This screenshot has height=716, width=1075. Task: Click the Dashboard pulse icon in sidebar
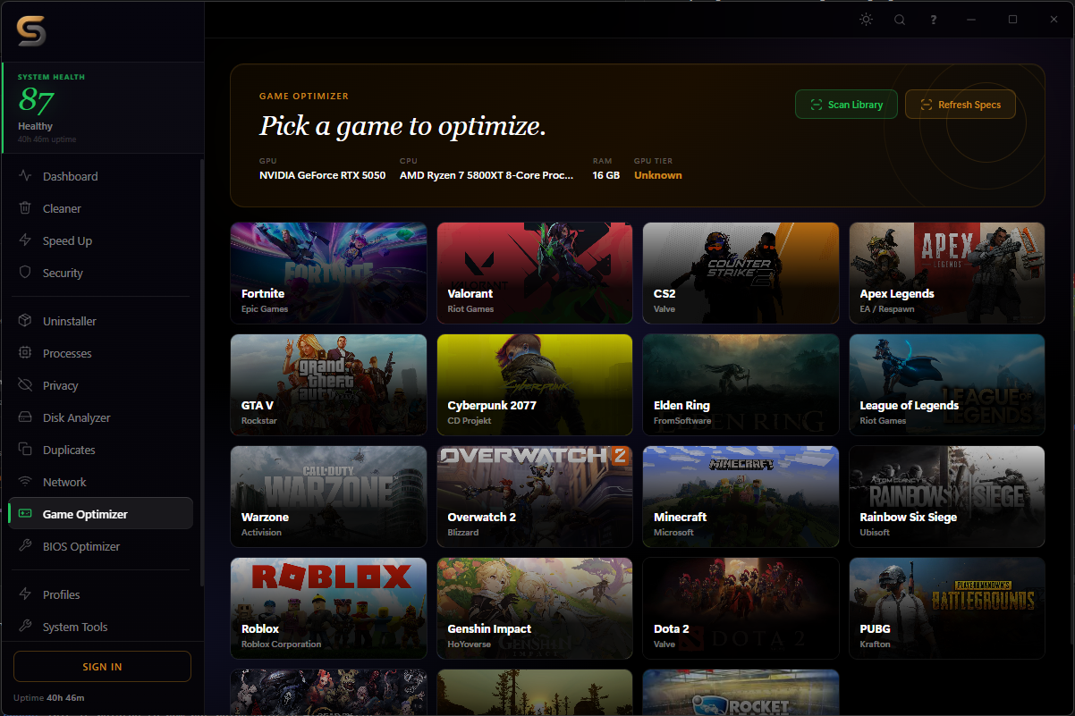tap(25, 176)
